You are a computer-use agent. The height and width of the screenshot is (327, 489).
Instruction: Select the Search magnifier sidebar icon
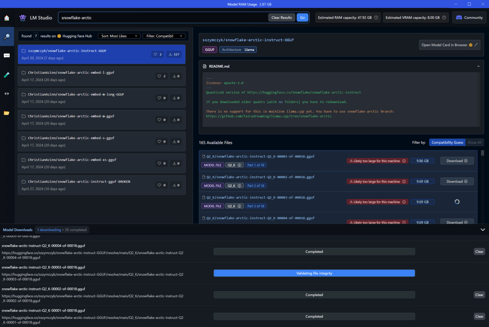[7, 37]
